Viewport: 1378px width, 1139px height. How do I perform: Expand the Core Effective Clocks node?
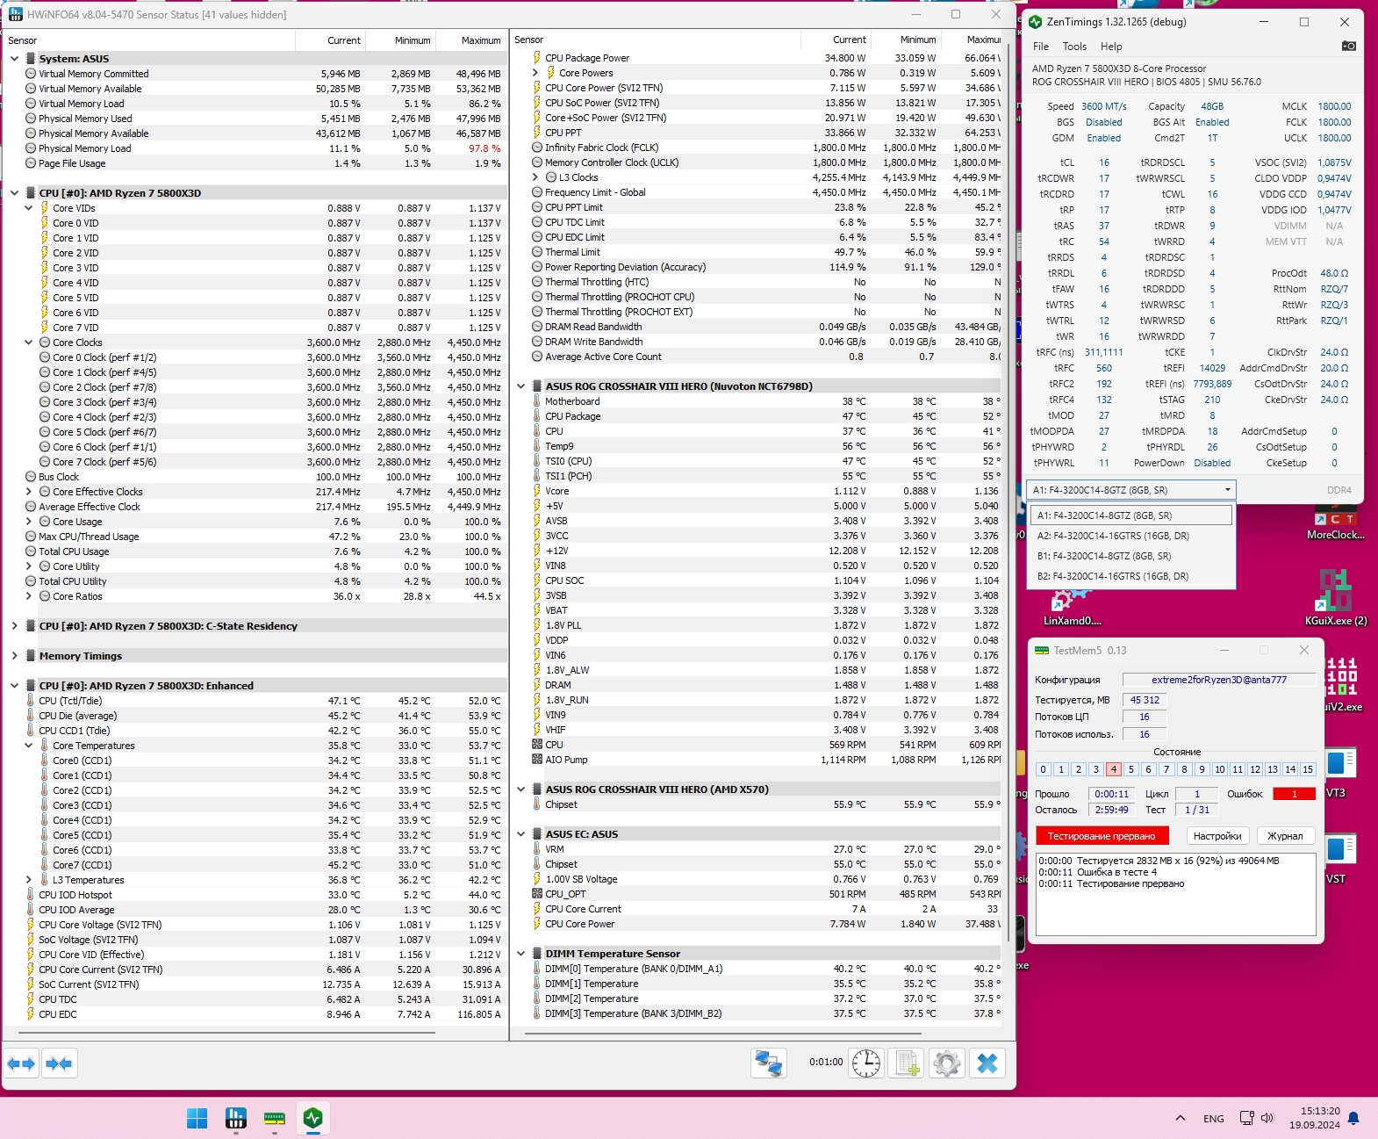tap(28, 492)
